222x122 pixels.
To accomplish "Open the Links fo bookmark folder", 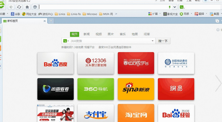I will coord(74,14).
